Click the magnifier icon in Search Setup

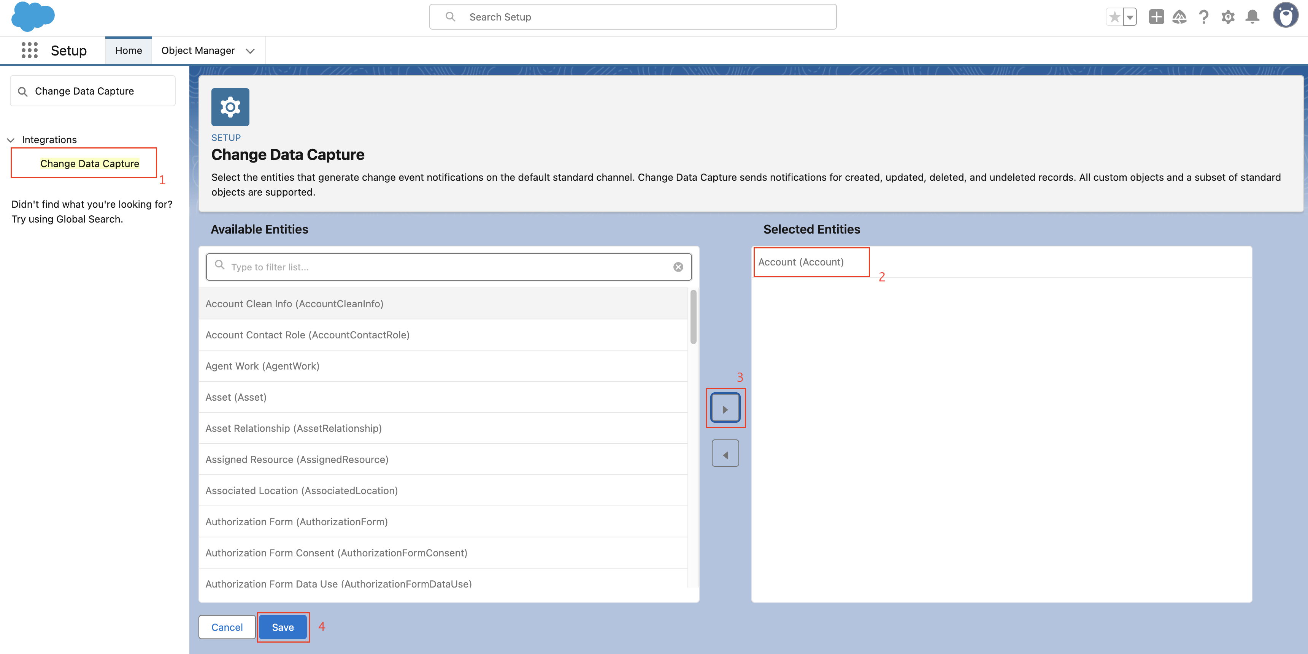[x=450, y=17]
